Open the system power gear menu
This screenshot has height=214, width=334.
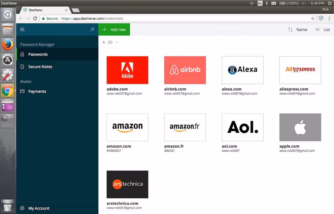pyautogui.click(x=330, y=3)
